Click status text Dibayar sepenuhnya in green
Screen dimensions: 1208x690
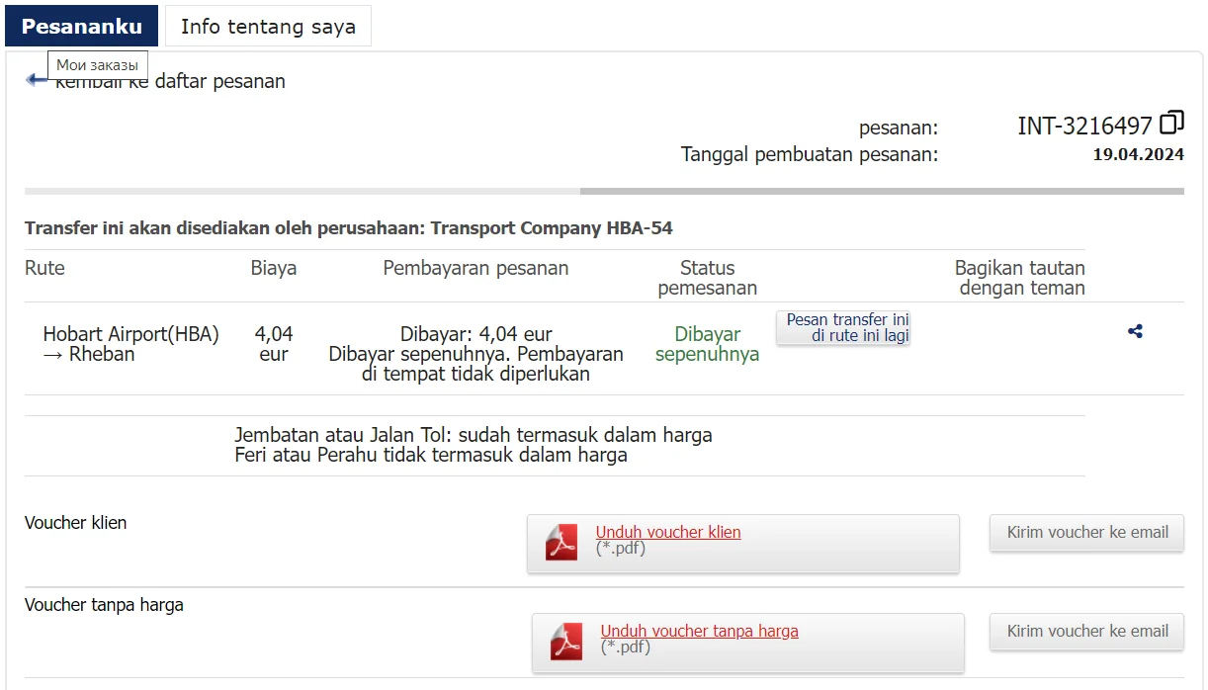(708, 344)
